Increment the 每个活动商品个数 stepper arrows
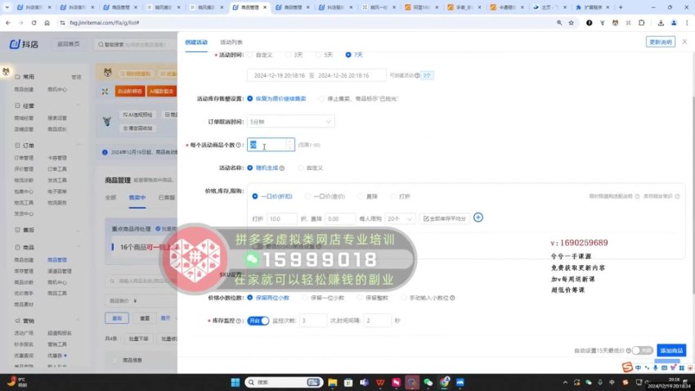 pyautogui.click(x=289, y=142)
